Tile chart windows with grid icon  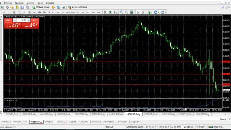click(x=131, y=12)
